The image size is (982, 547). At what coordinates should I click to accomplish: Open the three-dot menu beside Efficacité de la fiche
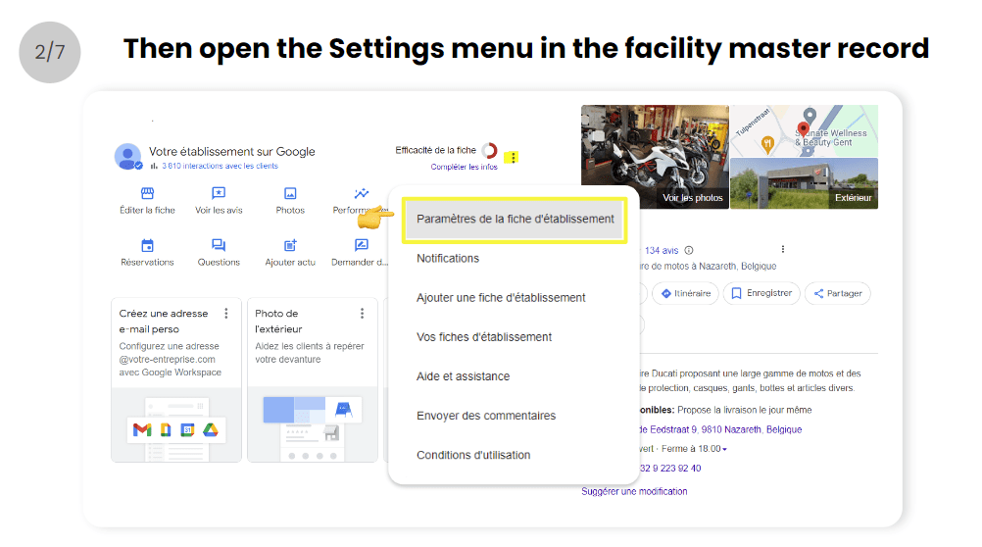(x=513, y=157)
